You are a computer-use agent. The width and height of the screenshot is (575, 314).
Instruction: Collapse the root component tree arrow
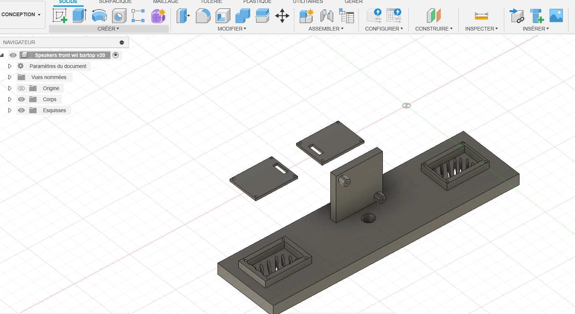[2, 55]
